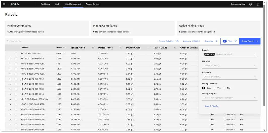
Task: Sort by Tonnes Mined column arrows
Action: click(x=93, y=48)
